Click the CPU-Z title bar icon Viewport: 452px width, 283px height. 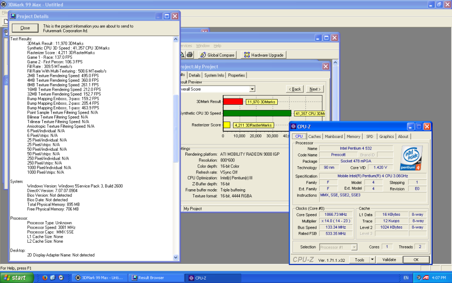tap(294, 126)
